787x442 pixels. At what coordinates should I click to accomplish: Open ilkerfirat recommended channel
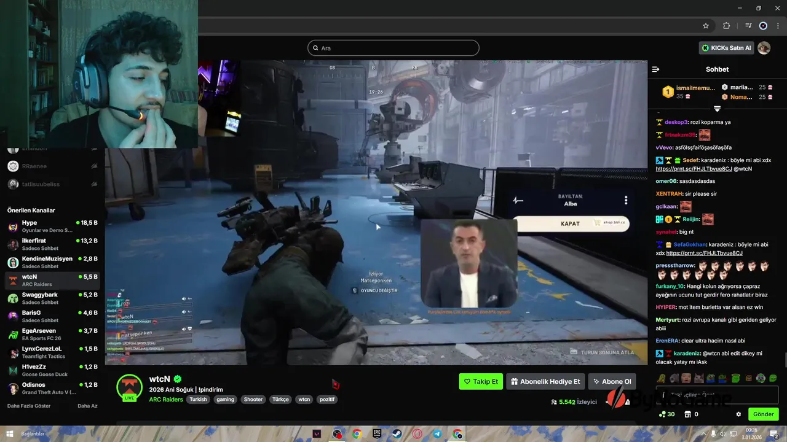pos(52,244)
